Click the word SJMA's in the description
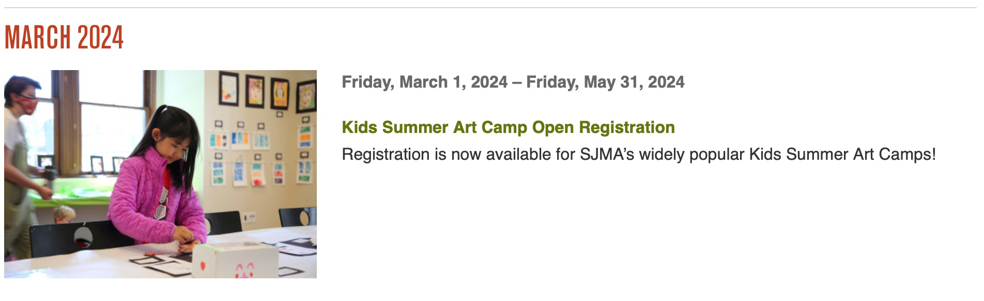984x301 pixels. [x=607, y=154]
